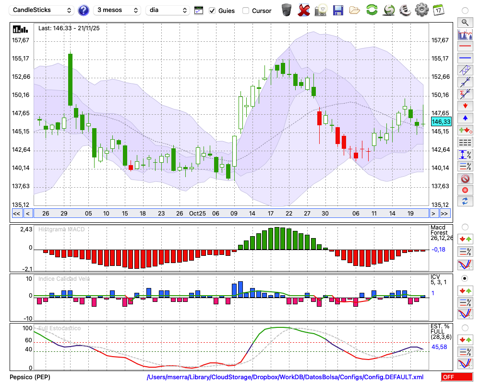Click the green refresh arrows icon
The height and width of the screenshot is (384, 480).
[372, 10]
